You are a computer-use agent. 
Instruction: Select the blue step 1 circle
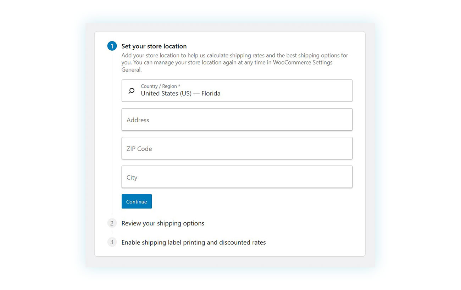(112, 46)
